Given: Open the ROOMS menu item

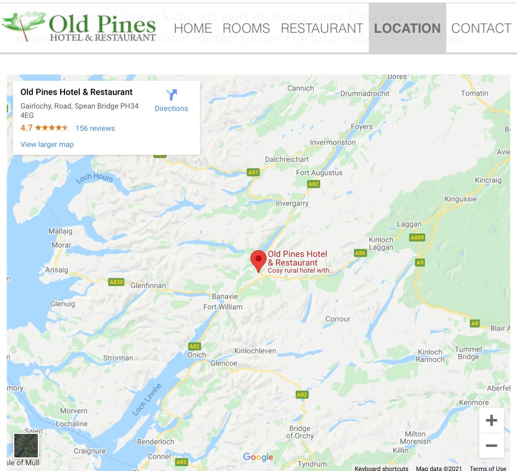Looking at the screenshot, I should [246, 28].
